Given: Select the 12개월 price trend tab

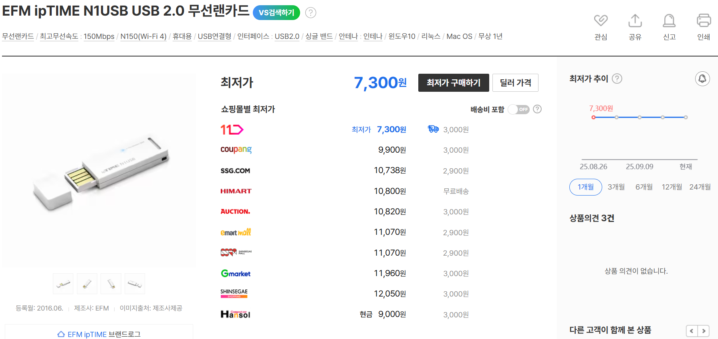Looking at the screenshot, I should pyautogui.click(x=672, y=187).
